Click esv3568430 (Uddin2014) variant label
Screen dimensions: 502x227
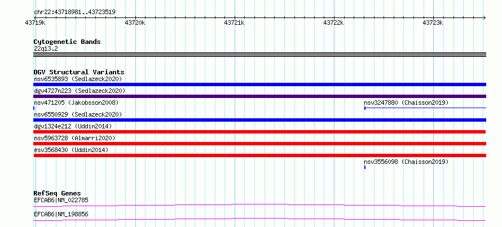tap(71, 150)
